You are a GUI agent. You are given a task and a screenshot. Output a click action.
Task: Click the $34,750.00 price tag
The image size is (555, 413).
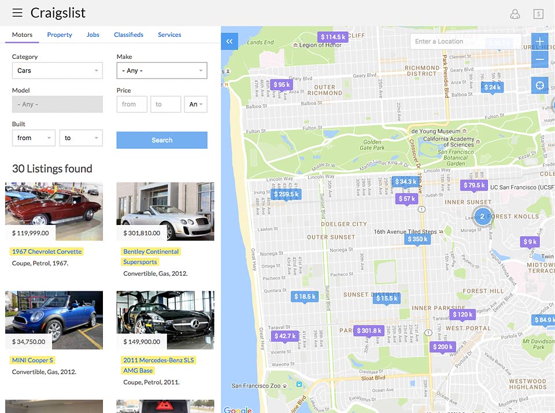pos(28,341)
